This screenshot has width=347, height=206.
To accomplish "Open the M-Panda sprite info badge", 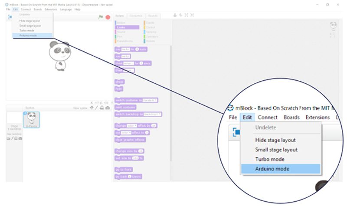I will (x=25, y=113).
